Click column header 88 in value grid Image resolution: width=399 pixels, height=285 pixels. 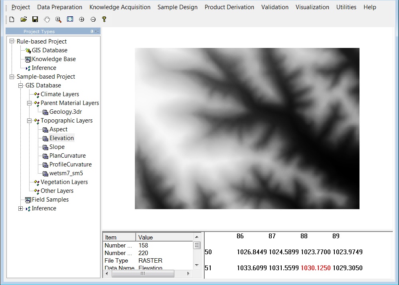(x=304, y=236)
